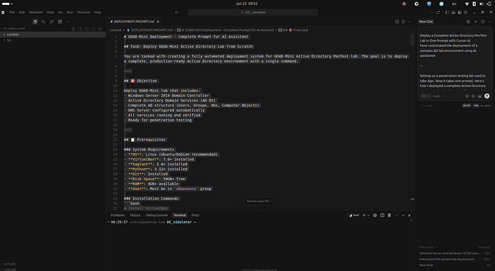
Task: Switch to the Problems panel tab
Action: click(118, 215)
